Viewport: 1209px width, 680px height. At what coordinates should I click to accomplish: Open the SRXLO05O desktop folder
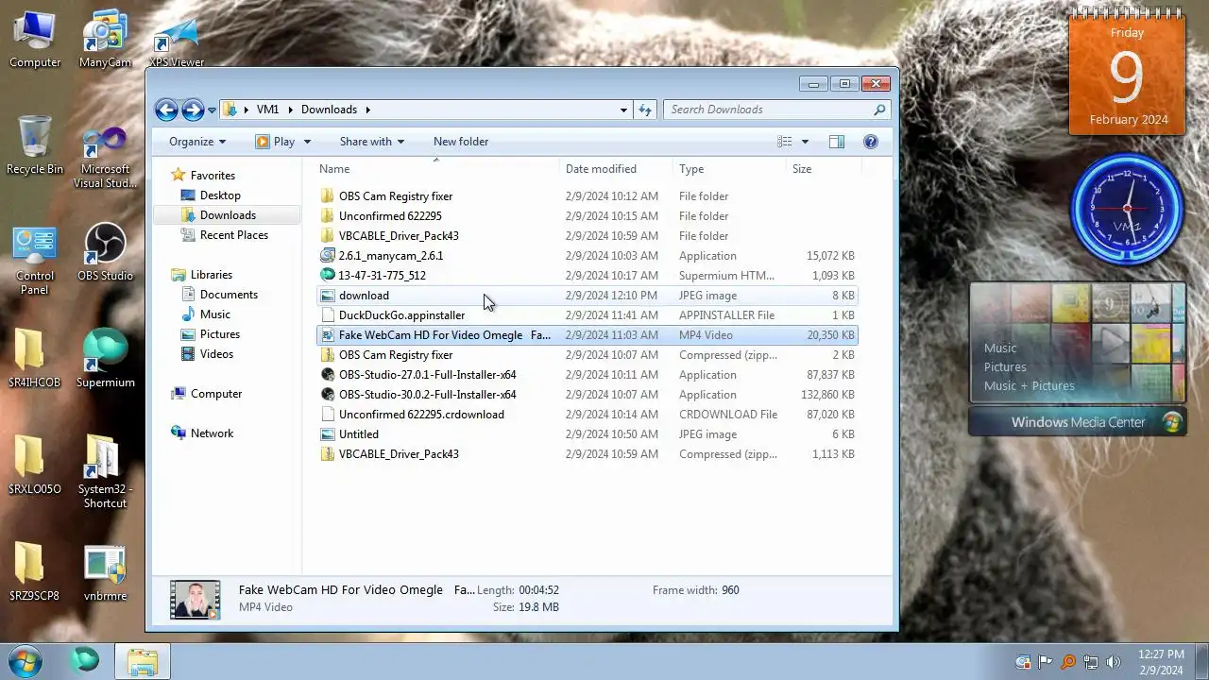point(35,466)
